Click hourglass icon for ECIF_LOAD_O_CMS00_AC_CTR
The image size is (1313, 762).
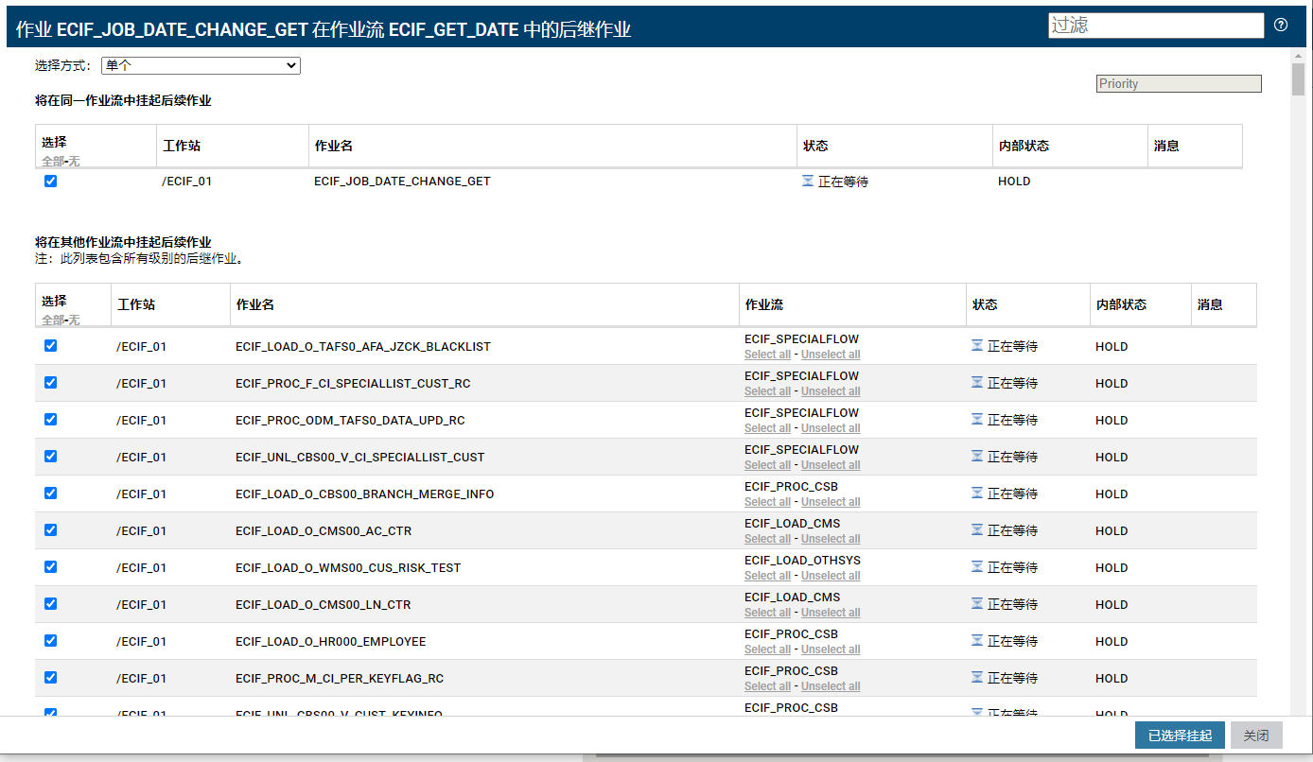975,529
